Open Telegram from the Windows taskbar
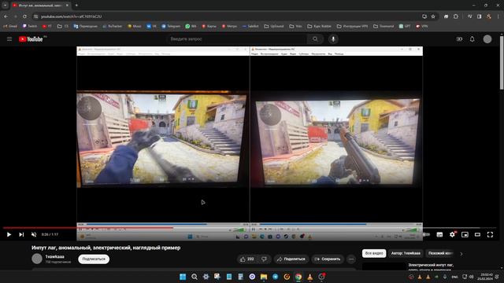The height and width of the screenshot is (283, 504). 275,277
